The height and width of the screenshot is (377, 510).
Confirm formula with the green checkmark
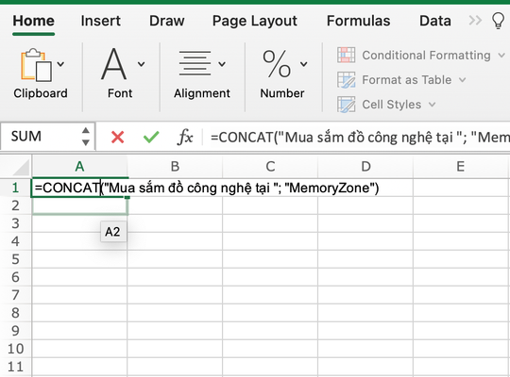(x=151, y=137)
